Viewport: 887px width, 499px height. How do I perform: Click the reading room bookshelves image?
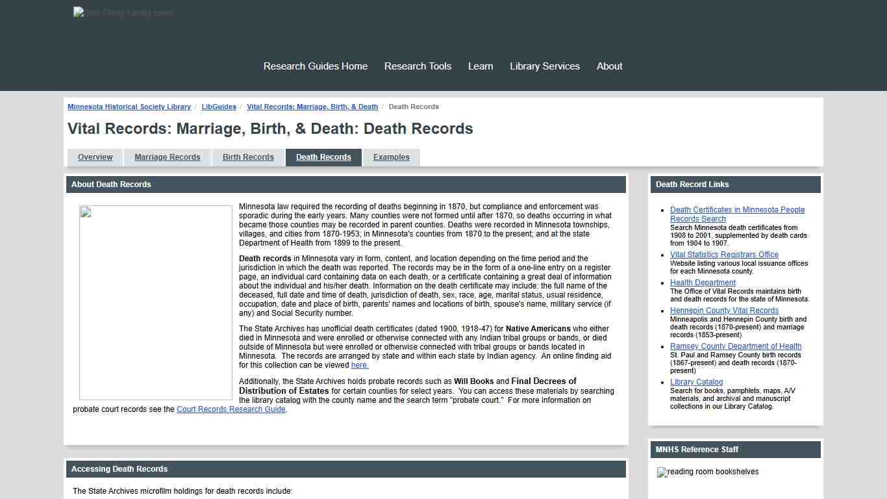tap(707, 472)
